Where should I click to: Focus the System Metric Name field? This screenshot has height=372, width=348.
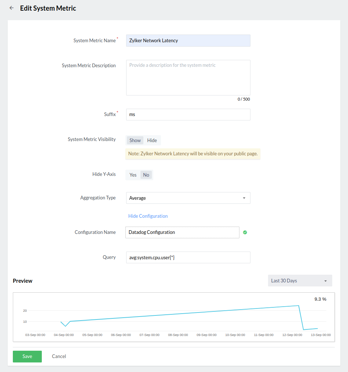[188, 41]
